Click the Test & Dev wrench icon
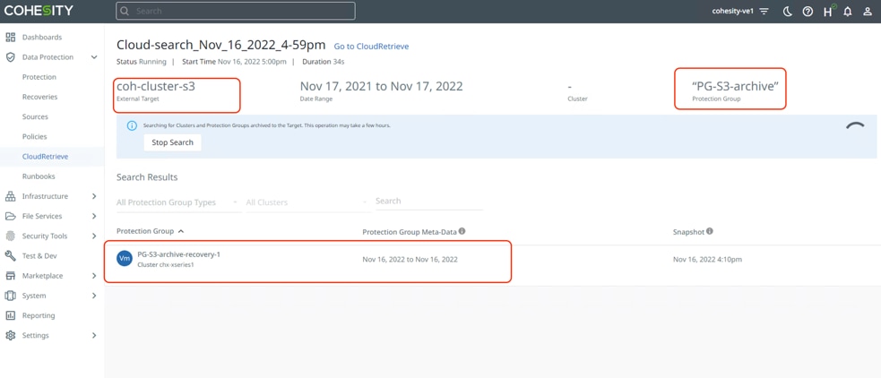The image size is (881, 378). pyautogui.click(x=10, y=255)
